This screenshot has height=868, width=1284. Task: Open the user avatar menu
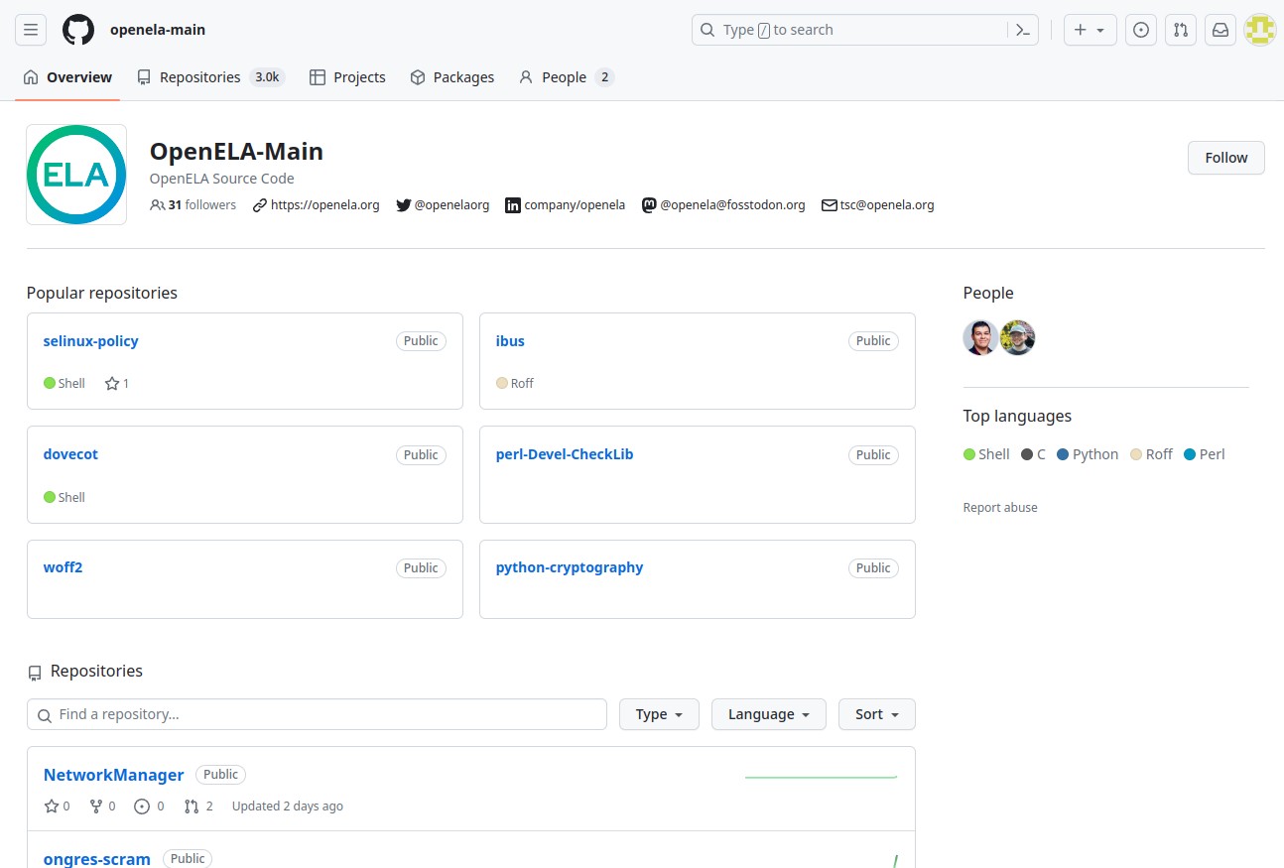tap(1260, 30)
